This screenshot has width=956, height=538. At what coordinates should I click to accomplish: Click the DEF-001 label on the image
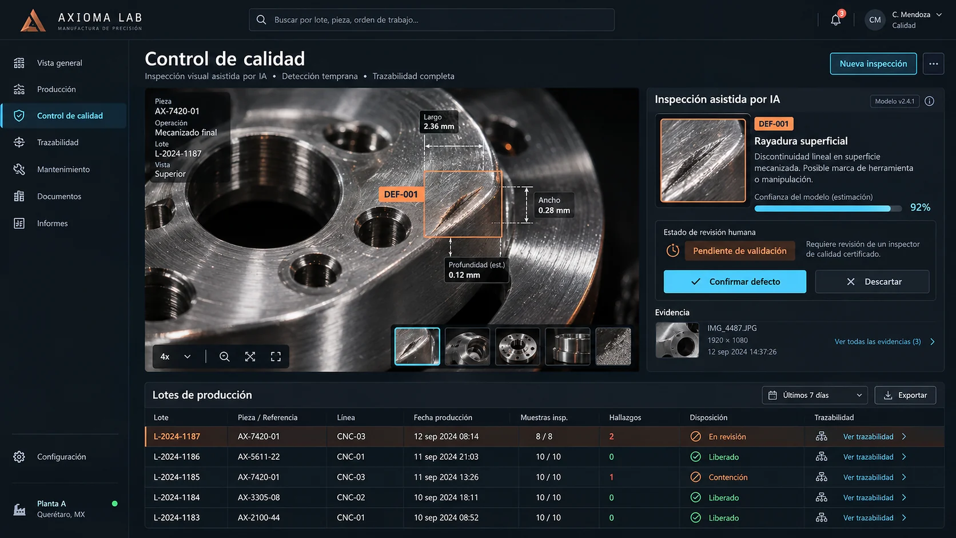click(x=401, y=194)
